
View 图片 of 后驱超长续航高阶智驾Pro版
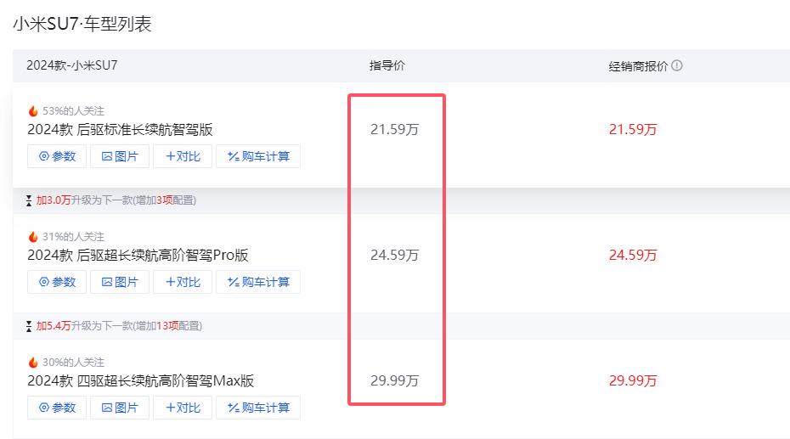pyautogui.click(x=120, y=282)
